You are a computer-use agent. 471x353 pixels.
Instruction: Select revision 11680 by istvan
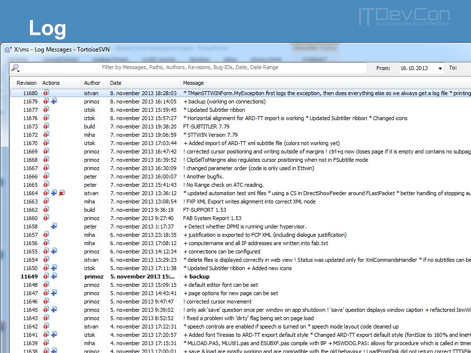coord(240,93)
